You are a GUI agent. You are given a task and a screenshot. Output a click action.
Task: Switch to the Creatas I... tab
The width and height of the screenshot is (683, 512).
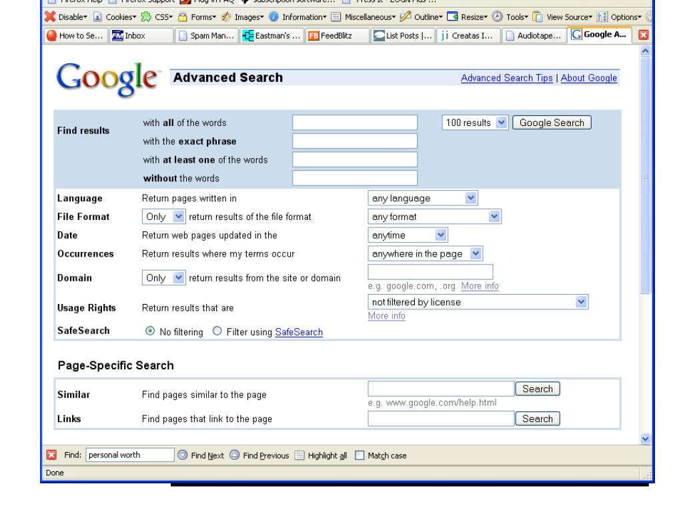[x=468, y=36]
